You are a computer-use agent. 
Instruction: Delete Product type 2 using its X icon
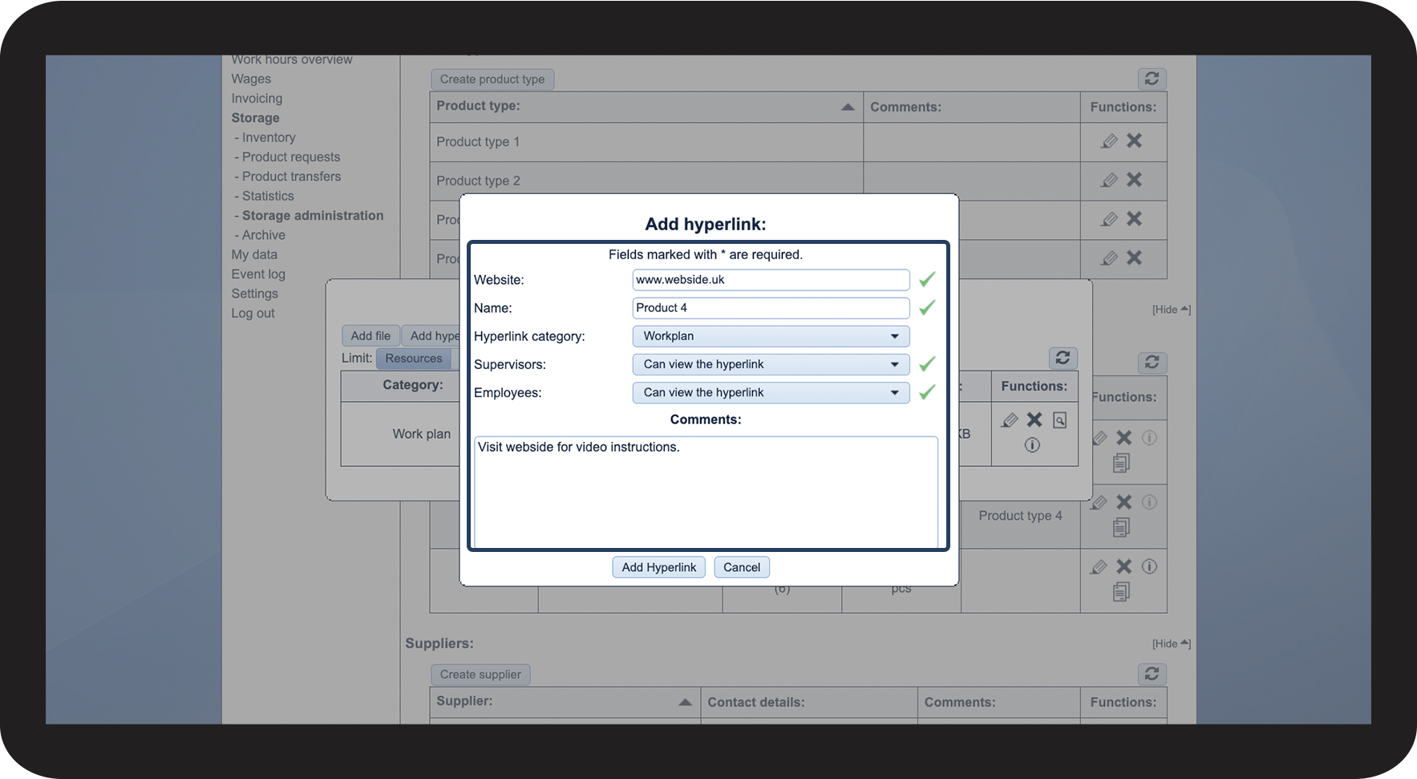[x=1134, y=180]
